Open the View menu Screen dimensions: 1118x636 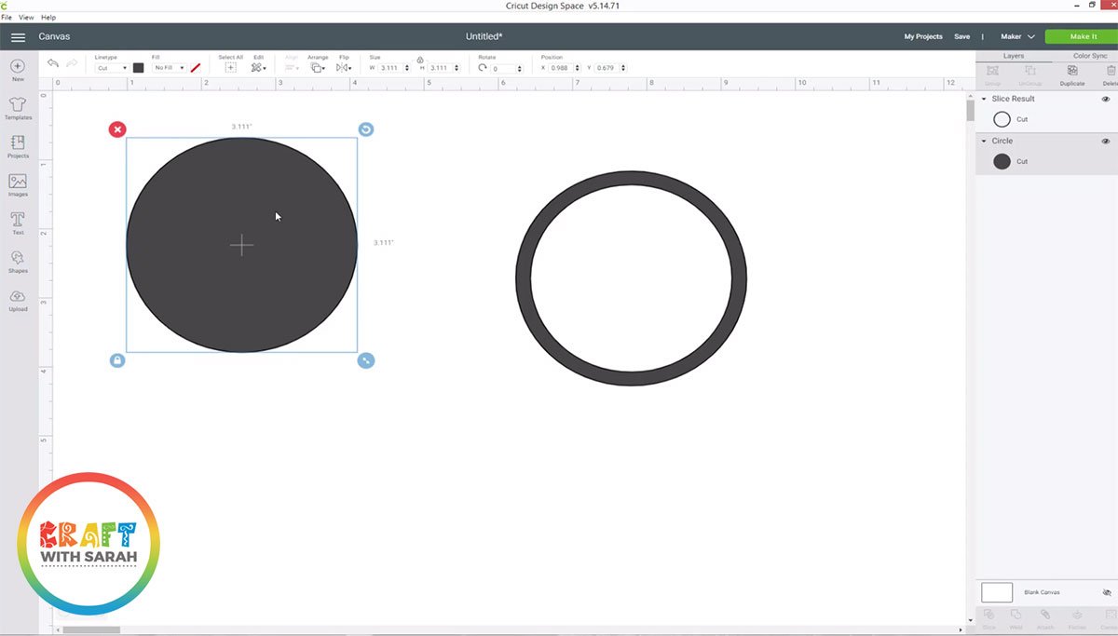[x=26, y=18]
